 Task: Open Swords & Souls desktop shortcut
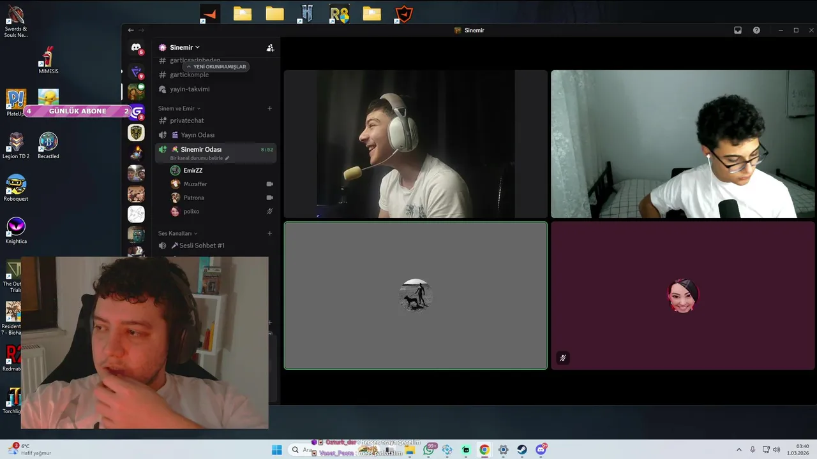(16, 22)
